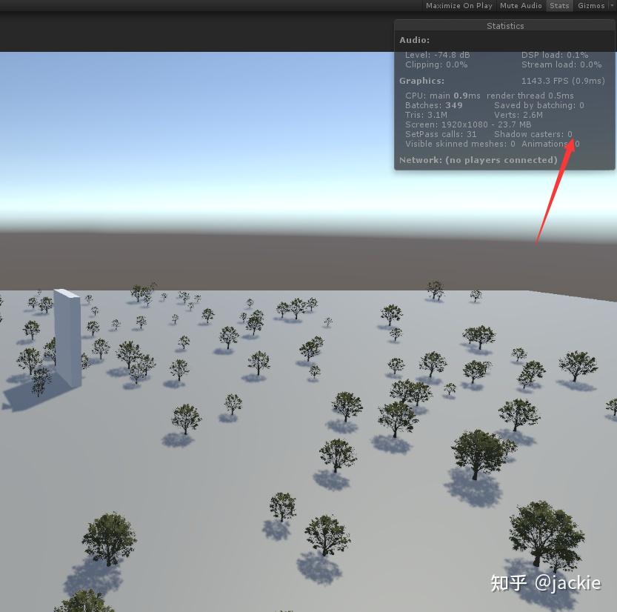Click the Statistics panel title
Viewport: 617px width, 612px height.
pyautogui.click(x=505, y=26)
